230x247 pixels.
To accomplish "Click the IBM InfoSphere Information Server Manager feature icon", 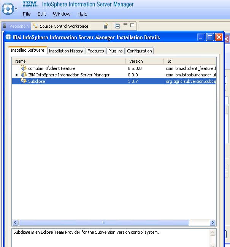I will [24, 74].
